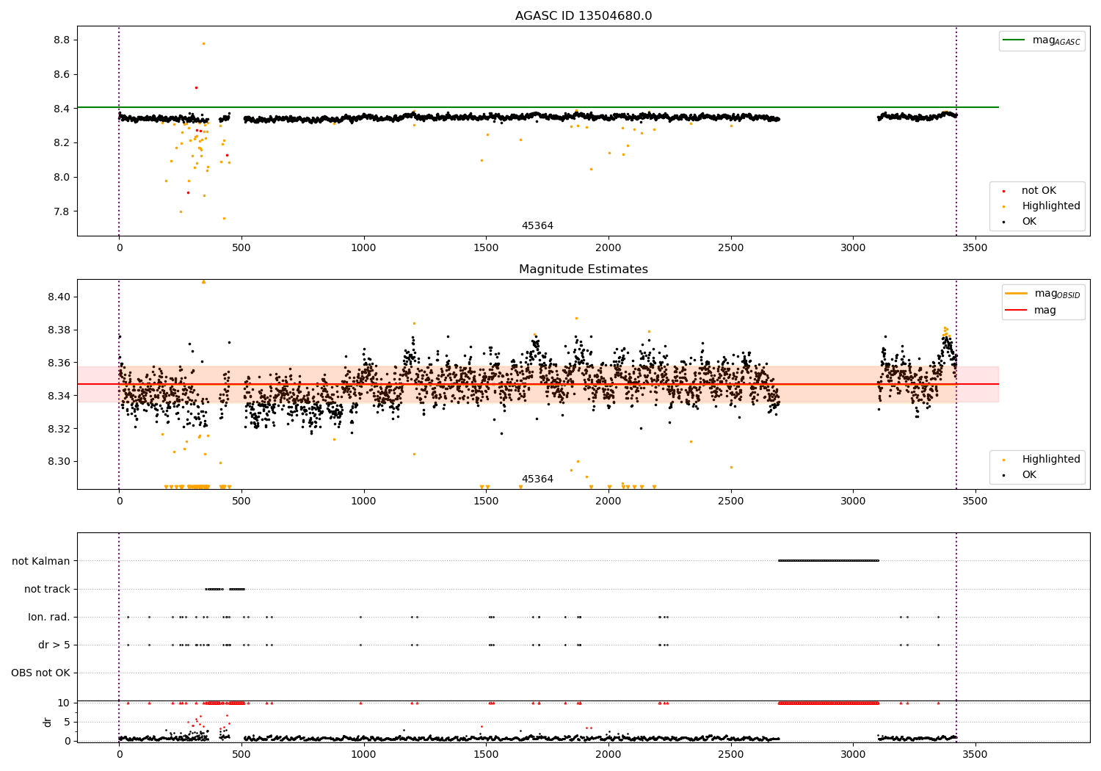1101x771 pixels.
Task: Click the 'Magnitude Estimates' plot title
Action: click(x=584, y=269)
